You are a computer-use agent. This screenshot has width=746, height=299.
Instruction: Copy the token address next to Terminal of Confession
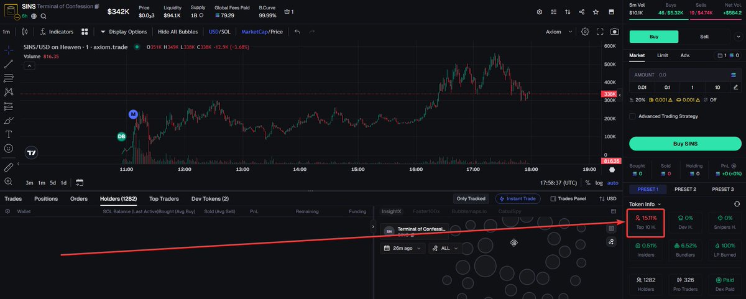pyautogui.click(x=96, y=6)
